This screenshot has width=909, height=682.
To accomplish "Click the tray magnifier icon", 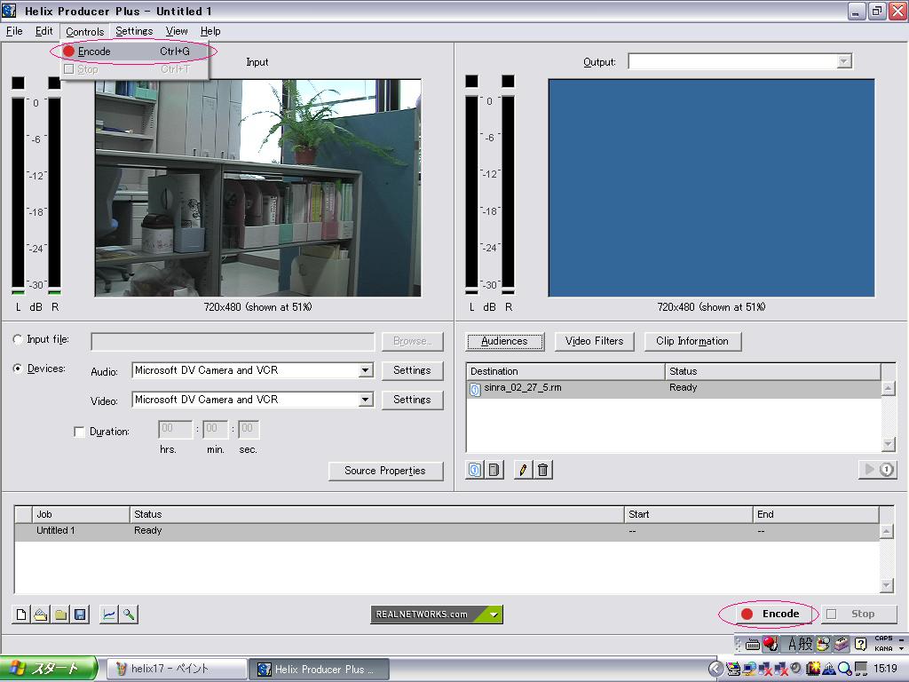I will (x=845, y=670).
